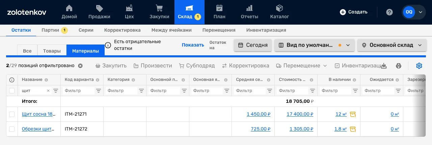
Task: Open the Каталог catalog section
Action: pos(279,12)
